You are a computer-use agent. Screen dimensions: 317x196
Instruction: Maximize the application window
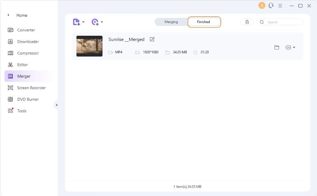[301, 6]
